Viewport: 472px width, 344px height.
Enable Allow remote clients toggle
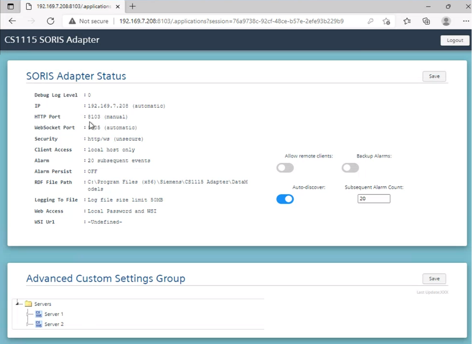point(285,168)
